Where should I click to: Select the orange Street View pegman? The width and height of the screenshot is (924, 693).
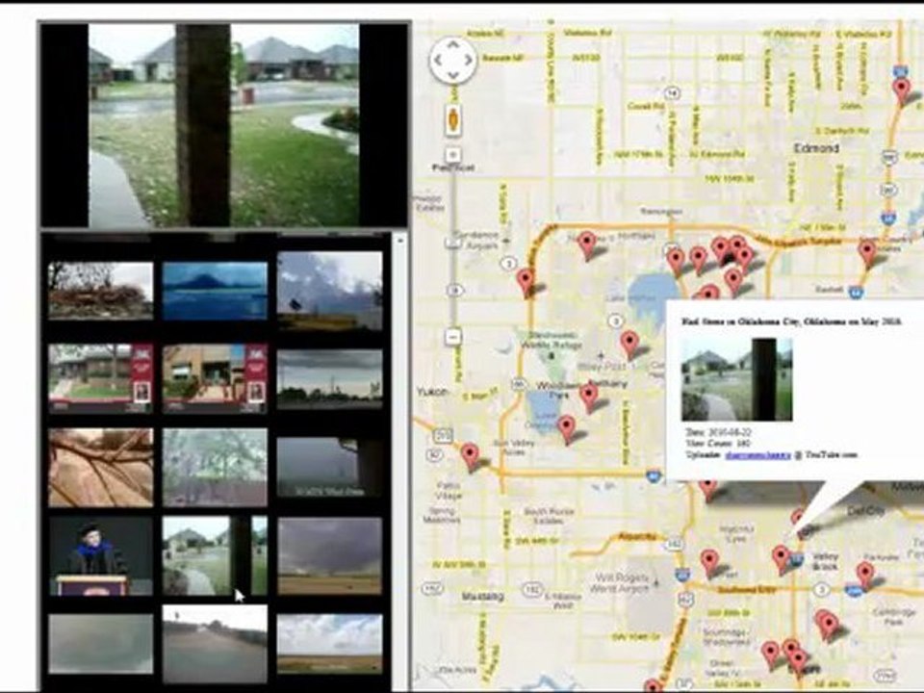click(x=452, y=119)
